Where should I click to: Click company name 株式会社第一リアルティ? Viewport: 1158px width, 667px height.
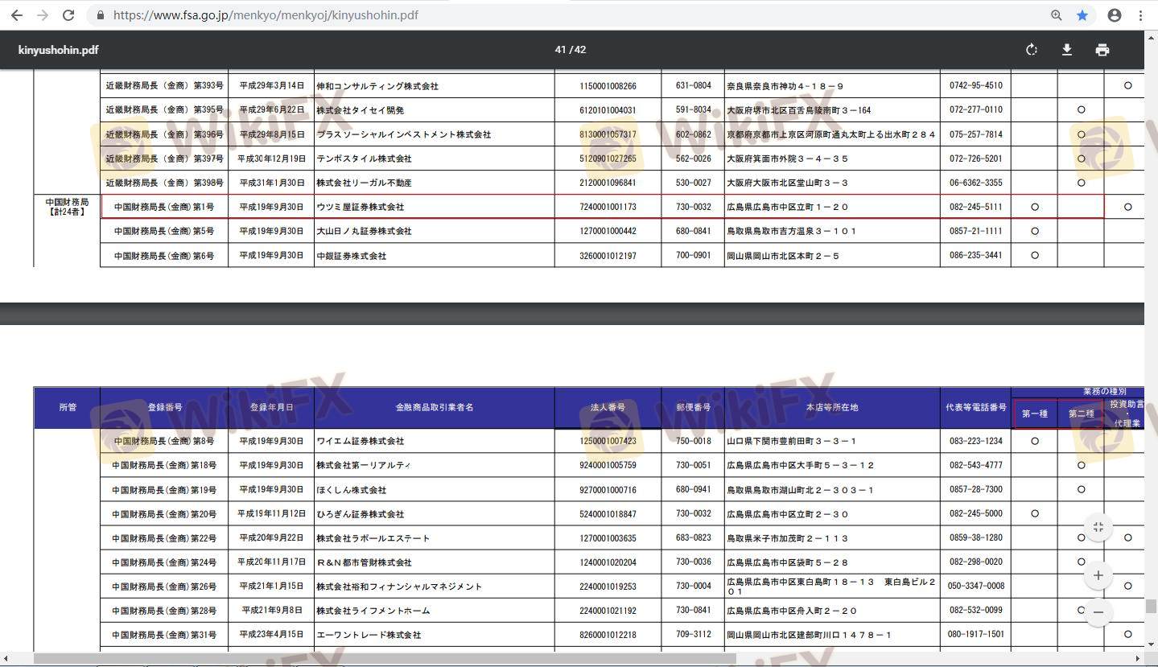click(363, 465)
